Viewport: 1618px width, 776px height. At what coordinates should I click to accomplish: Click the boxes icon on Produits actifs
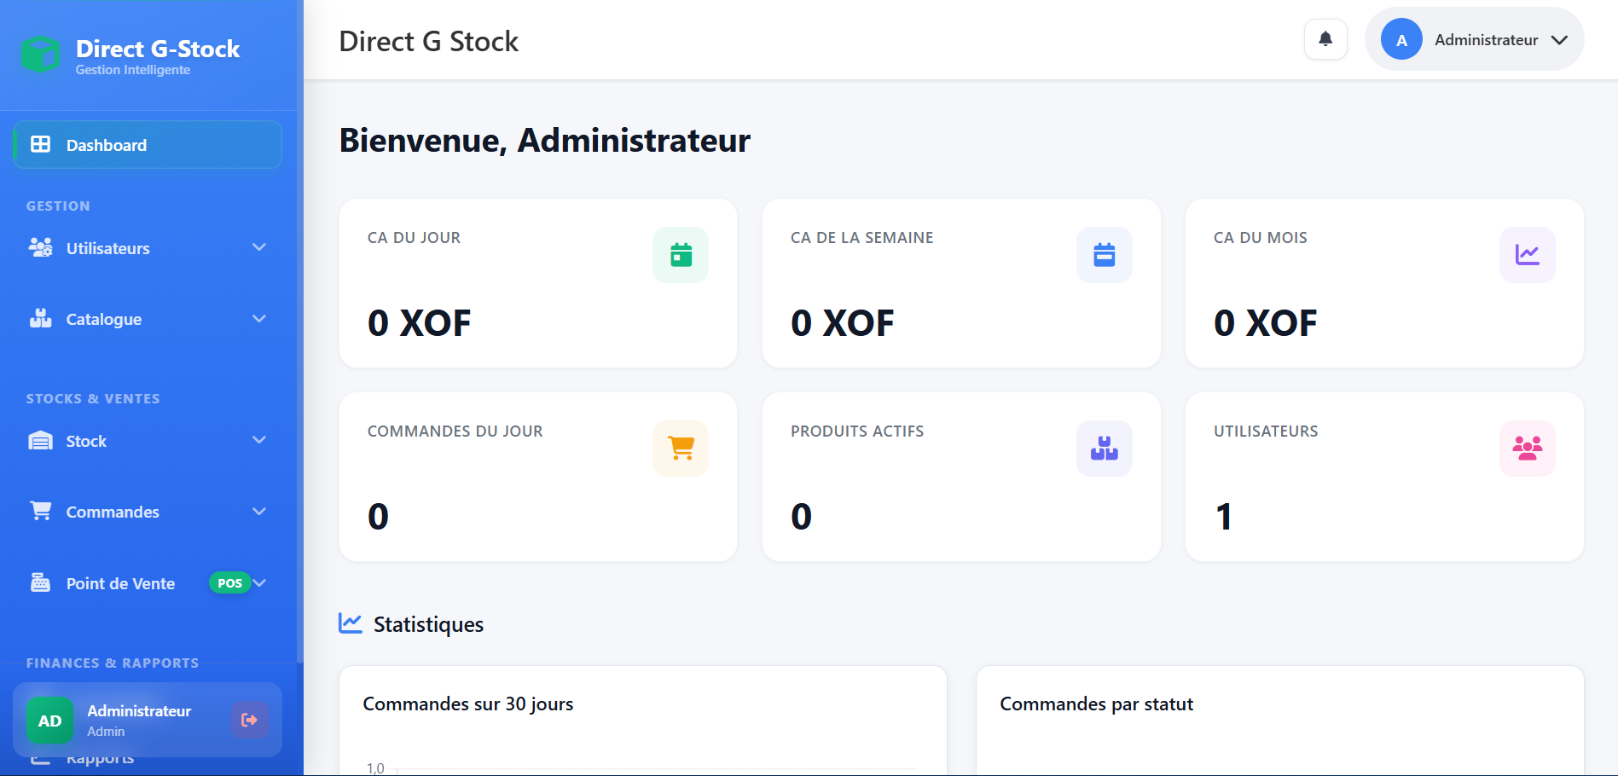click(1105, 449)
